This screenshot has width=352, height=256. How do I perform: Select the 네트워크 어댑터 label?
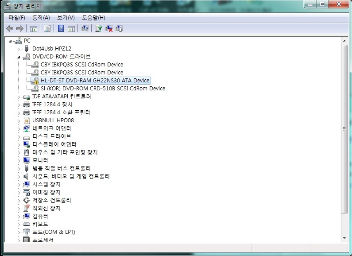pos(52,128)
